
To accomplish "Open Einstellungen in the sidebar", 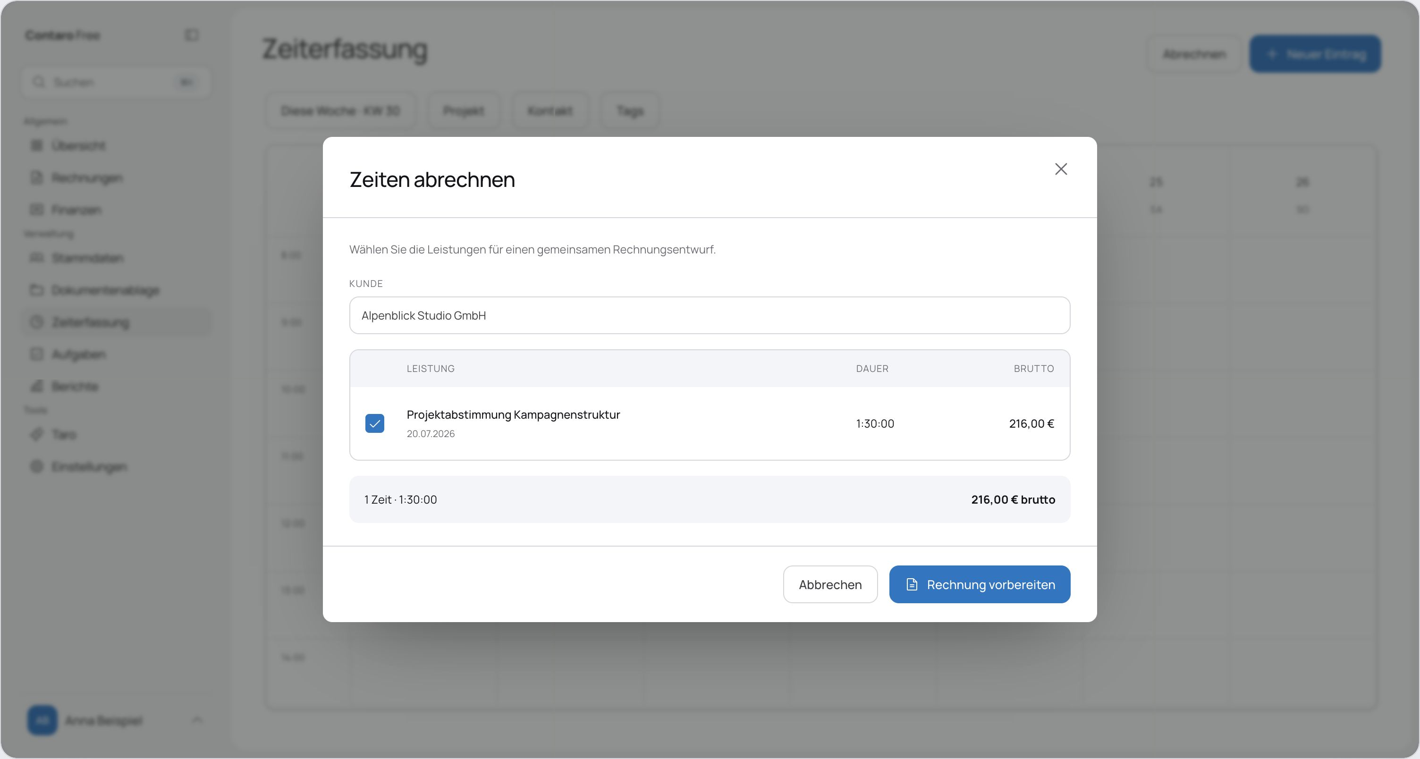I will click(x=116, y=466).
